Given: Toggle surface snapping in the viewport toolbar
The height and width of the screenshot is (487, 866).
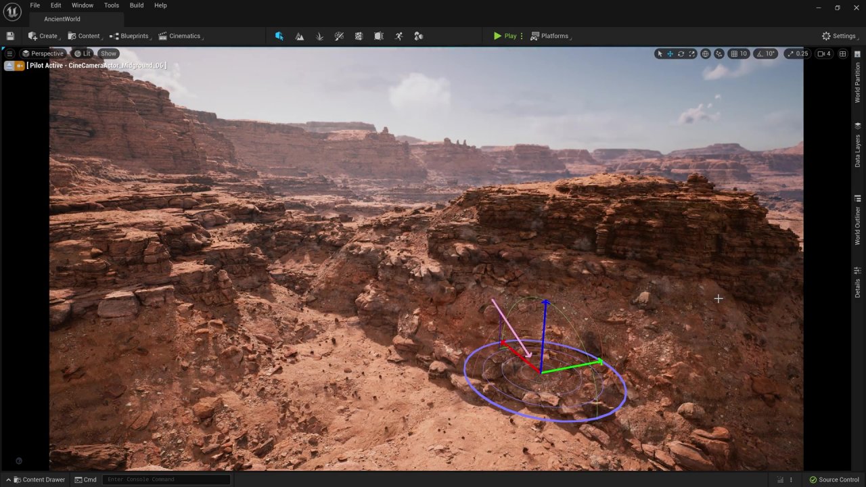Looking at the screenshot, I should click(x=719, y=53).
